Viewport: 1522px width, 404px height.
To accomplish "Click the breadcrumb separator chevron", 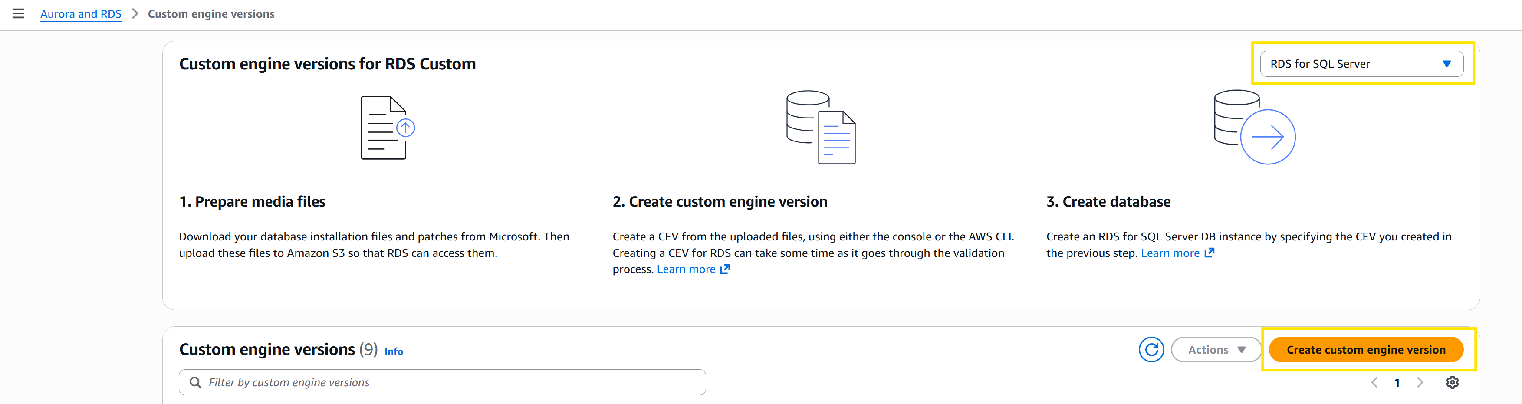I will pyautogui.click(x=135, y=13).
